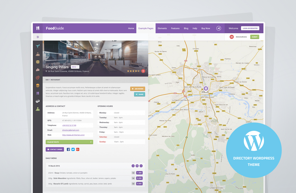Click the 15 March 2016 date
Image resolution: width=296 pixels, height=193 pixels.
coord(54,166)
